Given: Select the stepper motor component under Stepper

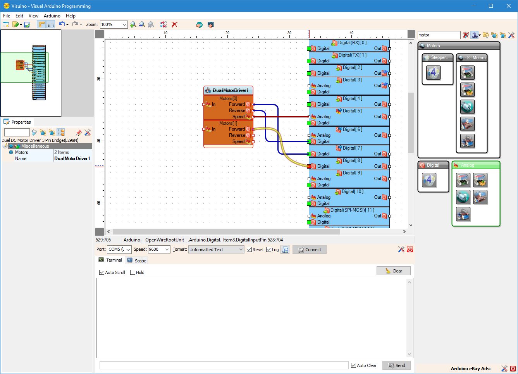Looking at the screenshot, I should (433, 72).
